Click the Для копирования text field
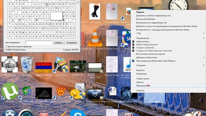 (x=39, y=43)
